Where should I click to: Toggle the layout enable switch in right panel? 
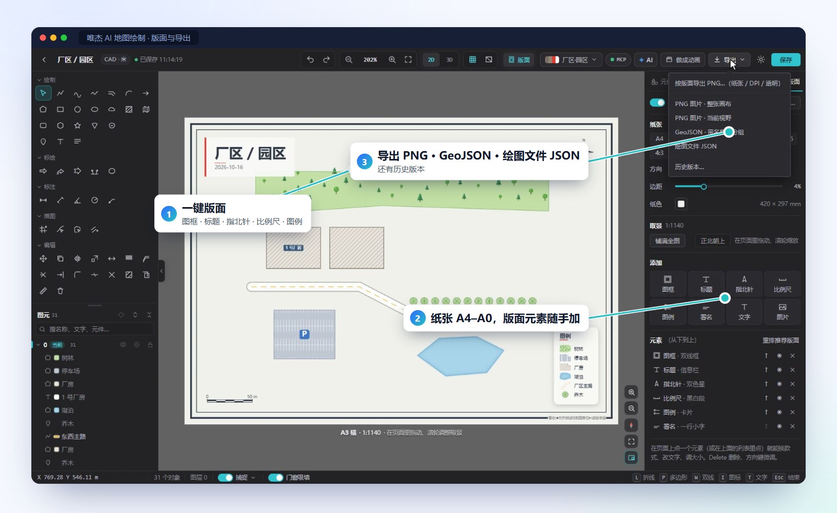[657, 102]
